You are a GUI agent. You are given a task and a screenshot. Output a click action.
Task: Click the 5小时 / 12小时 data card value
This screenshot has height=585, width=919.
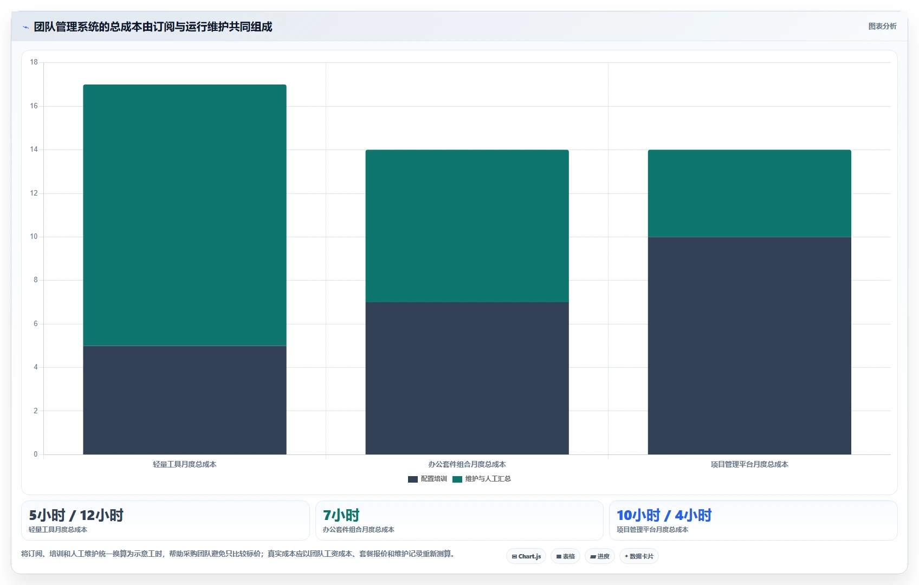point(76,515)
